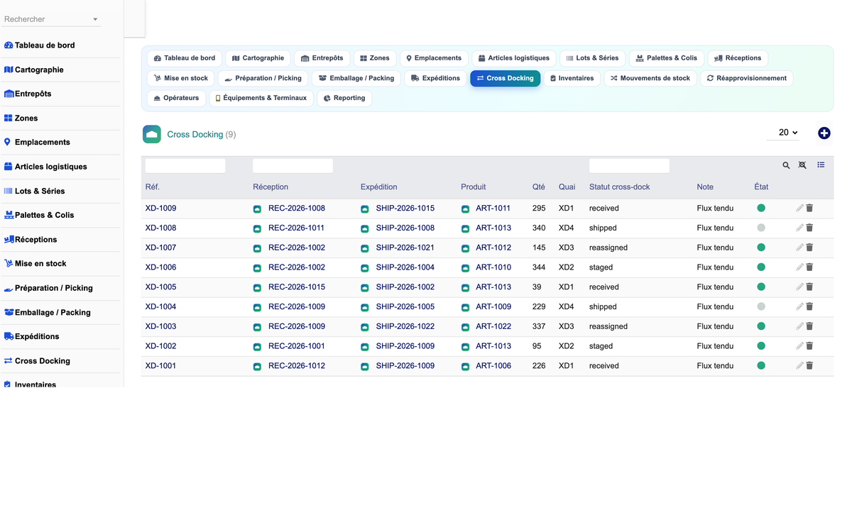Click the search magnifier icon
852x527 pixels.
(x=786, y=165)
